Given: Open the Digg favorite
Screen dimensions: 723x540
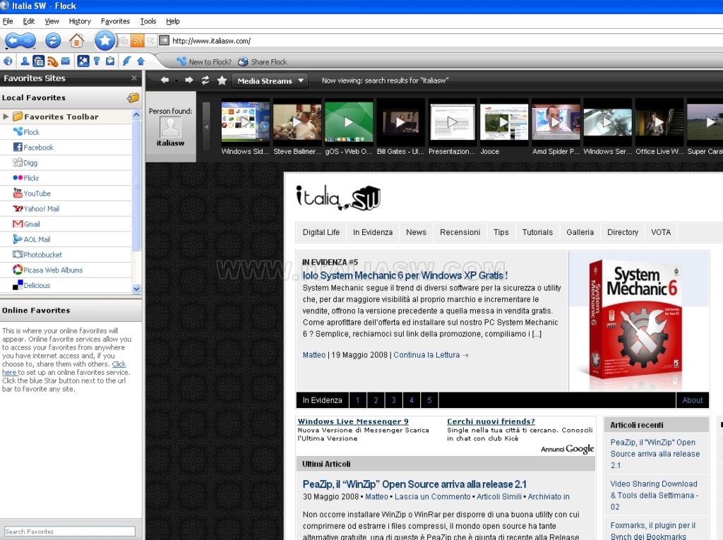Looking at the screenshot, I should pyautogui.click(x=25, y=162).
